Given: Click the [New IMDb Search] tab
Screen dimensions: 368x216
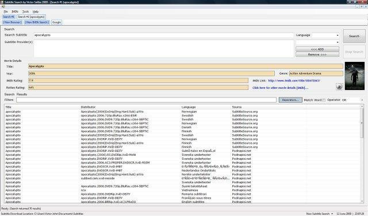Looking at the screenshot, I should pos(37,22).
